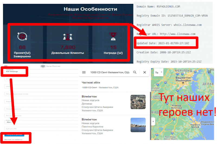Click the trophy icon above 15 awards

[113, 37]
